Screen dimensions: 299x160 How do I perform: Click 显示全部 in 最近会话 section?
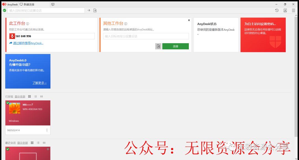22,143
